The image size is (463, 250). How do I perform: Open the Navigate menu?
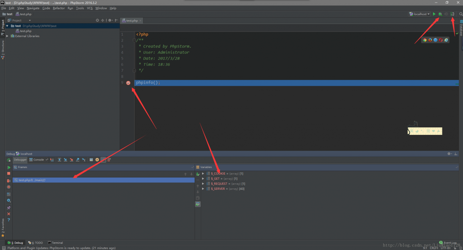click(x=33, y=8)
